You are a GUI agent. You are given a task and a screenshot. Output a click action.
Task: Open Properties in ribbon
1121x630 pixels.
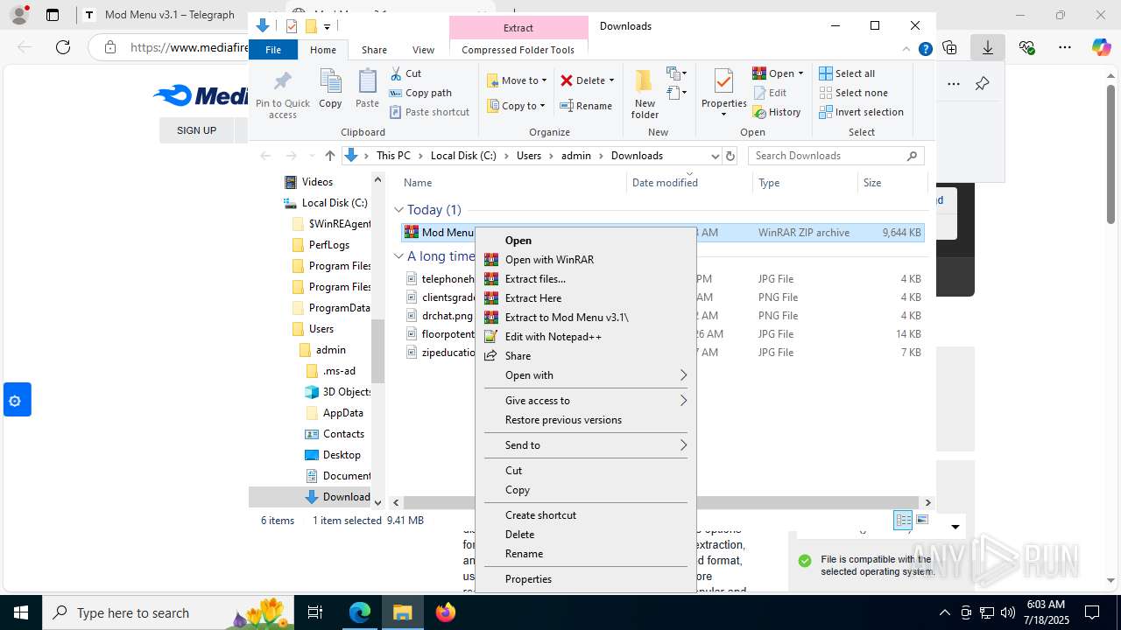point(723,93)
